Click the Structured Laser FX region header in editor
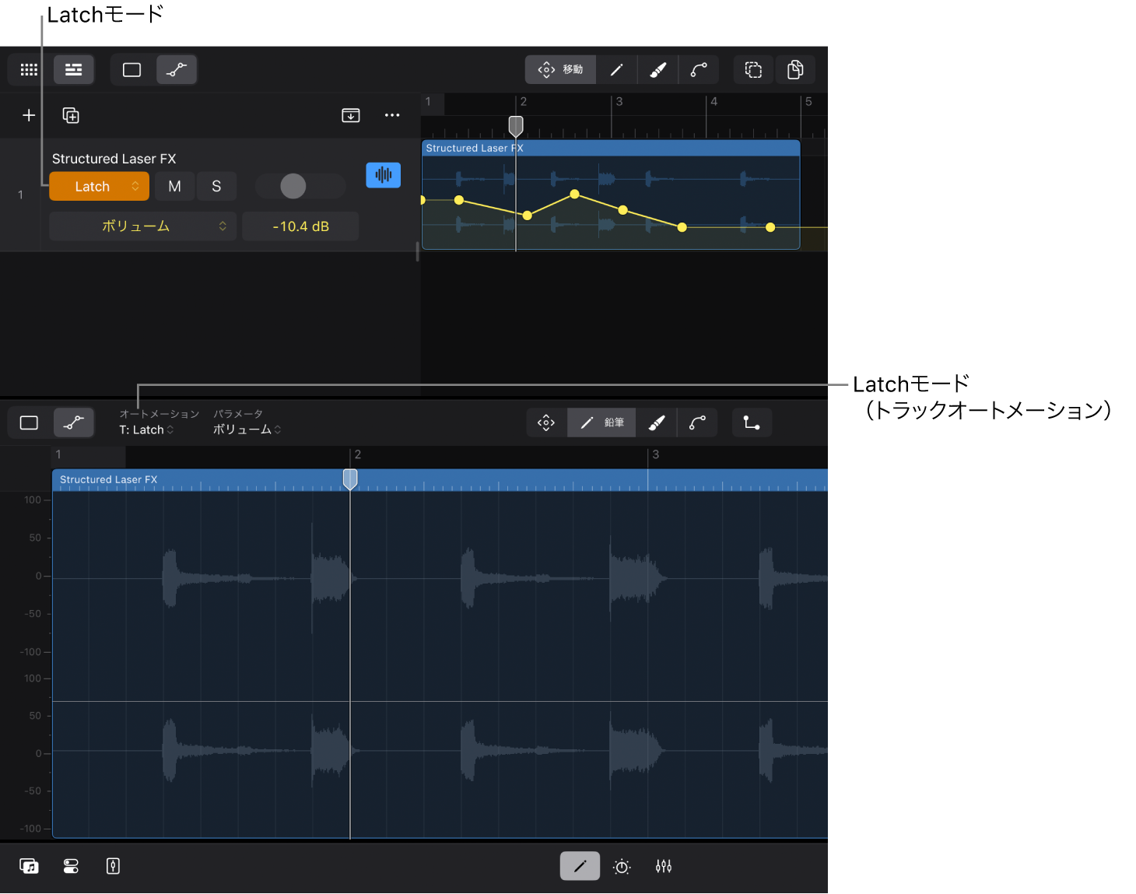The image size is (1136, 894). tap(440, 479)
